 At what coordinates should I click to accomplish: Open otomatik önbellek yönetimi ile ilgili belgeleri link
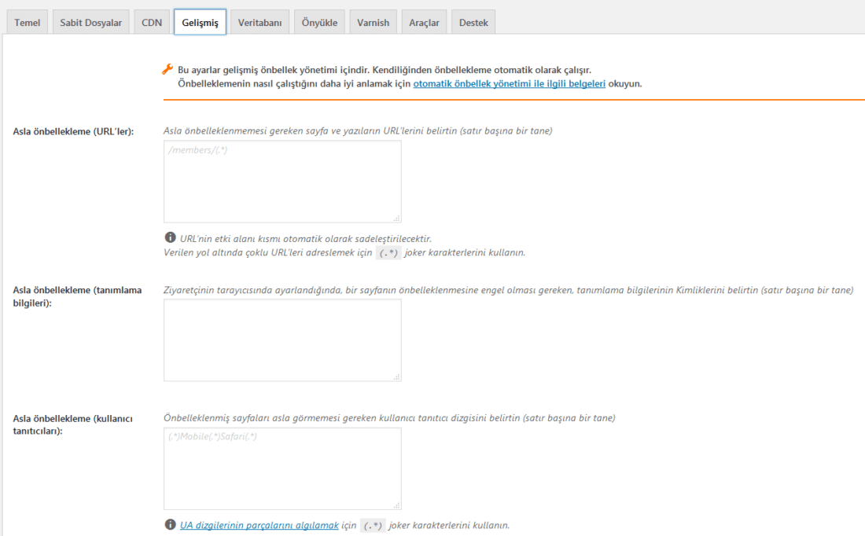510,84
